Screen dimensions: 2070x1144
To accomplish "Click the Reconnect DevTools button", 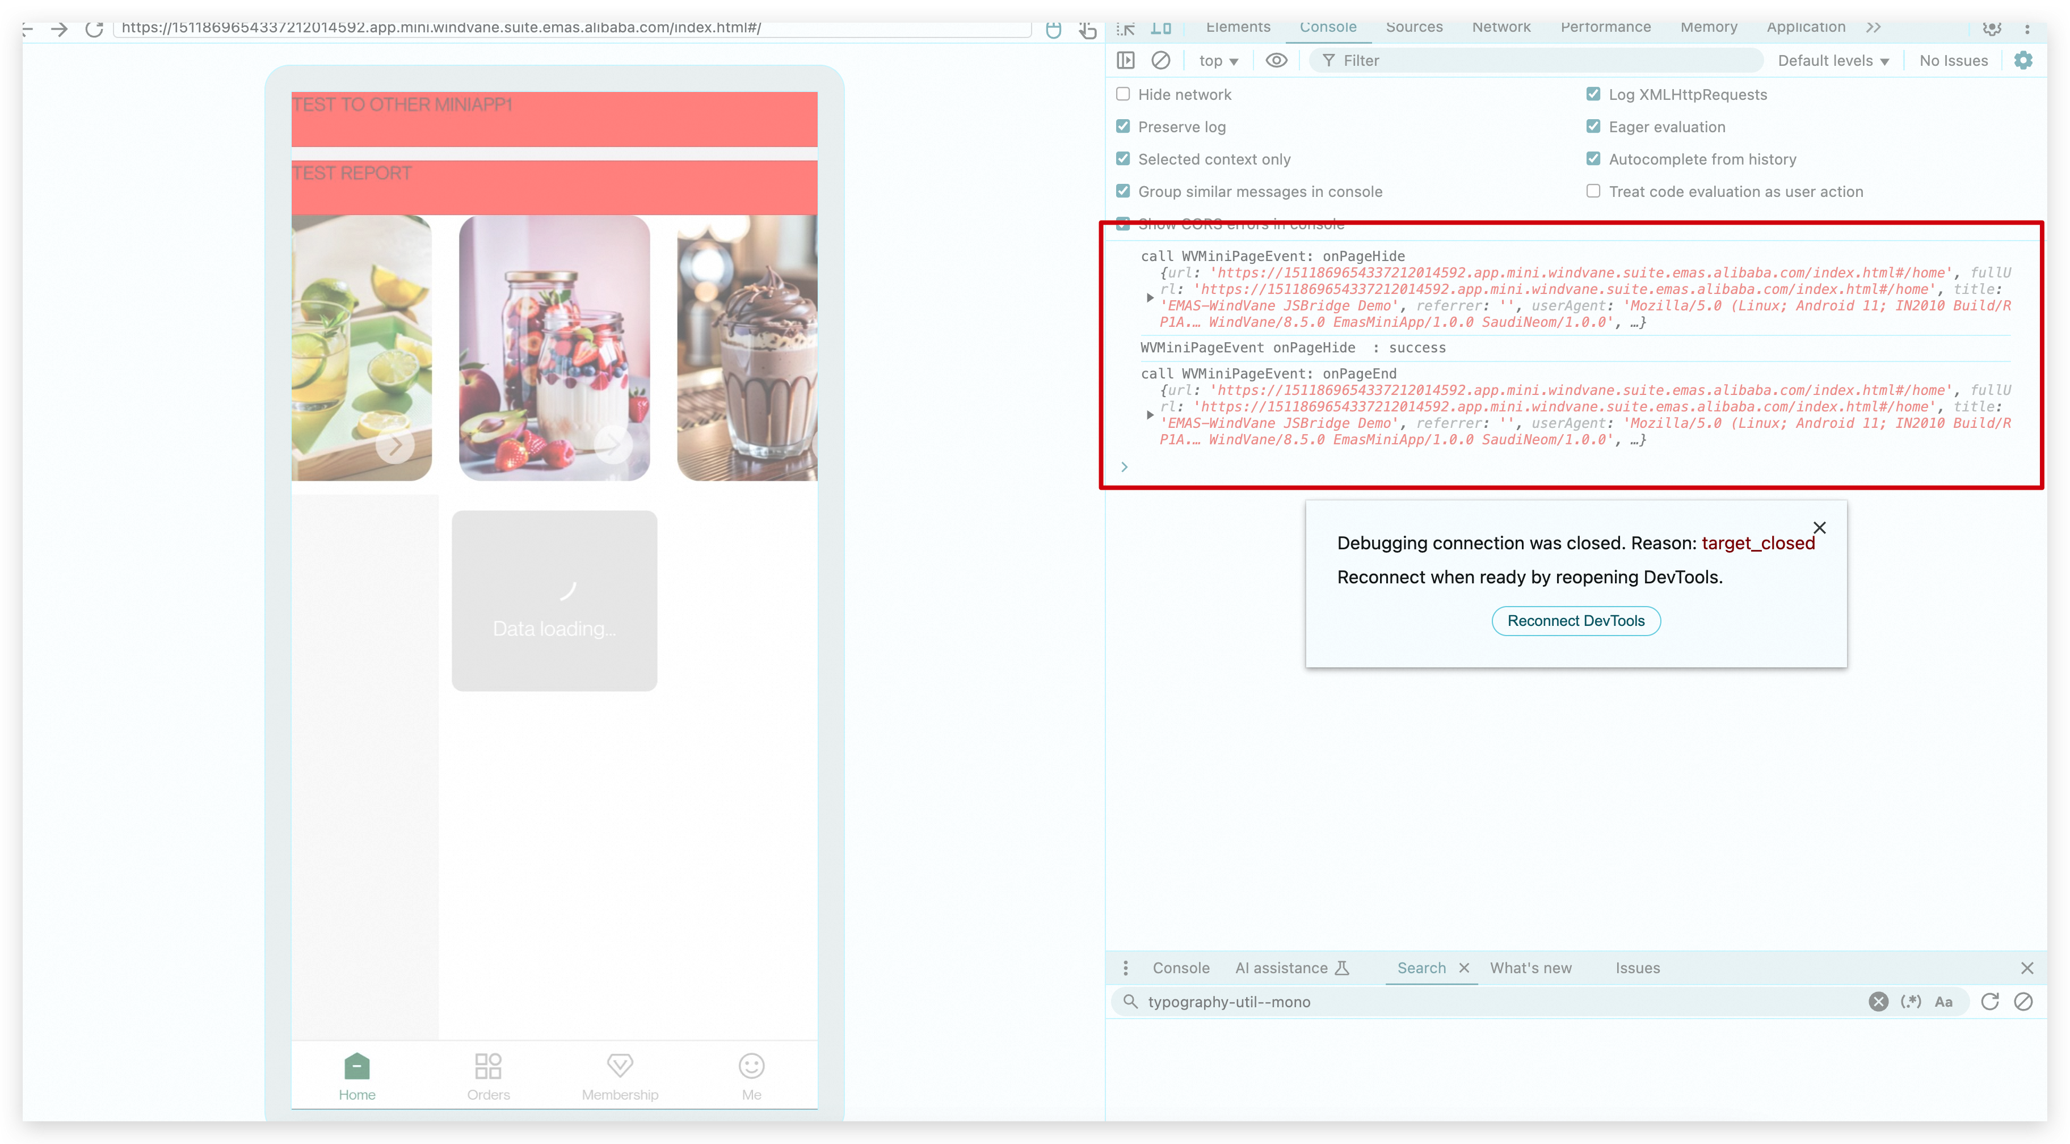I will pos(1575,621).
